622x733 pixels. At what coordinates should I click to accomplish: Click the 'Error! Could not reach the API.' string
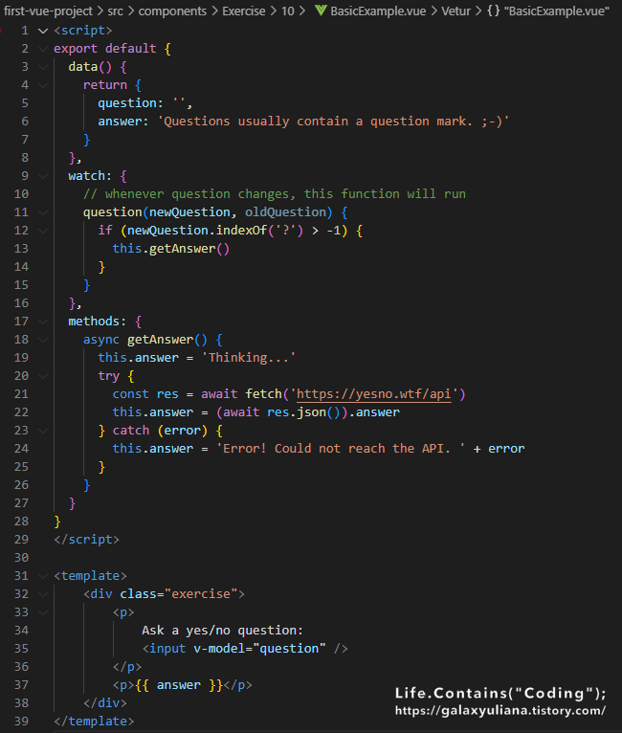tap(341, 449)
